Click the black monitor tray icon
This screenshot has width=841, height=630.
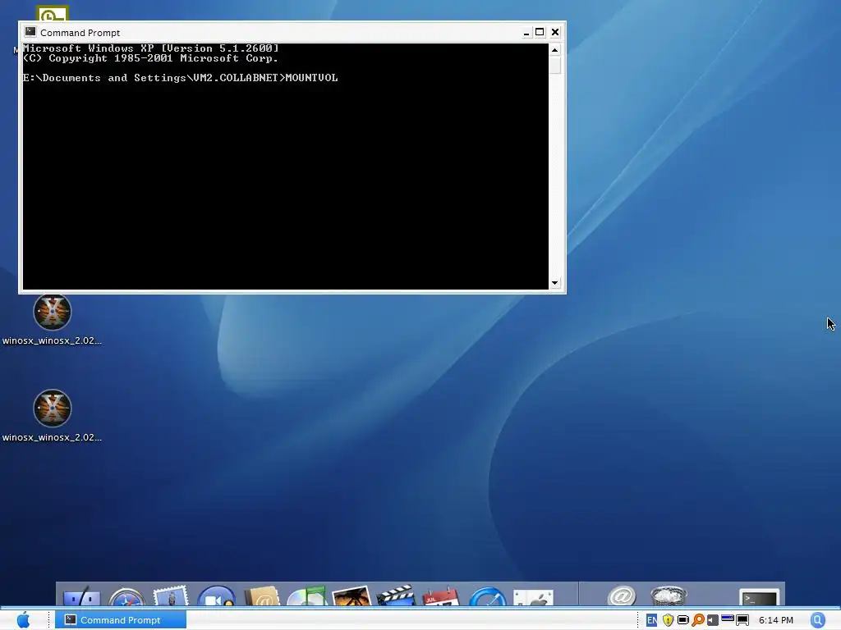[x=742, y=620]
